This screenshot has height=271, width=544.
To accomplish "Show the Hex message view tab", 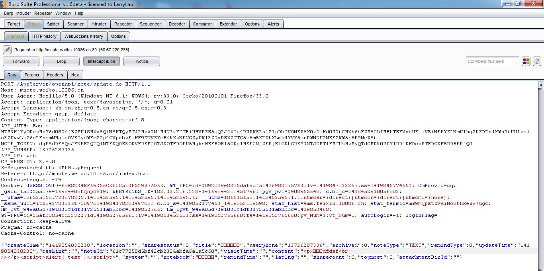I will pos(75,75).
